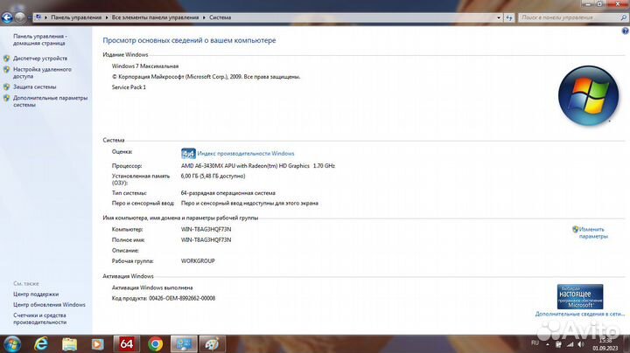Image resolution: width=630 pixels, height=353 pixels.
Task: Click 'WORKGROUP' value text
Action: [x=198, y=260]
